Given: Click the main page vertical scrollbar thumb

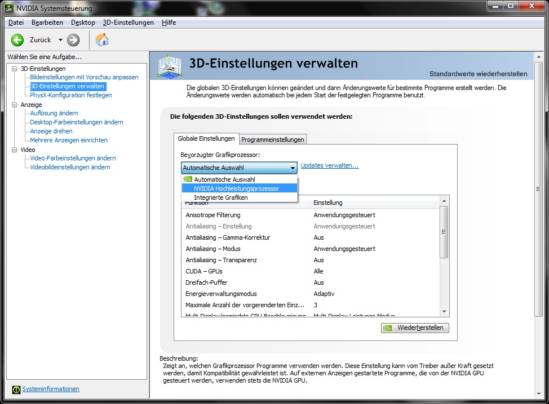Looking at the screenshot, I should (x=538, y=189).
